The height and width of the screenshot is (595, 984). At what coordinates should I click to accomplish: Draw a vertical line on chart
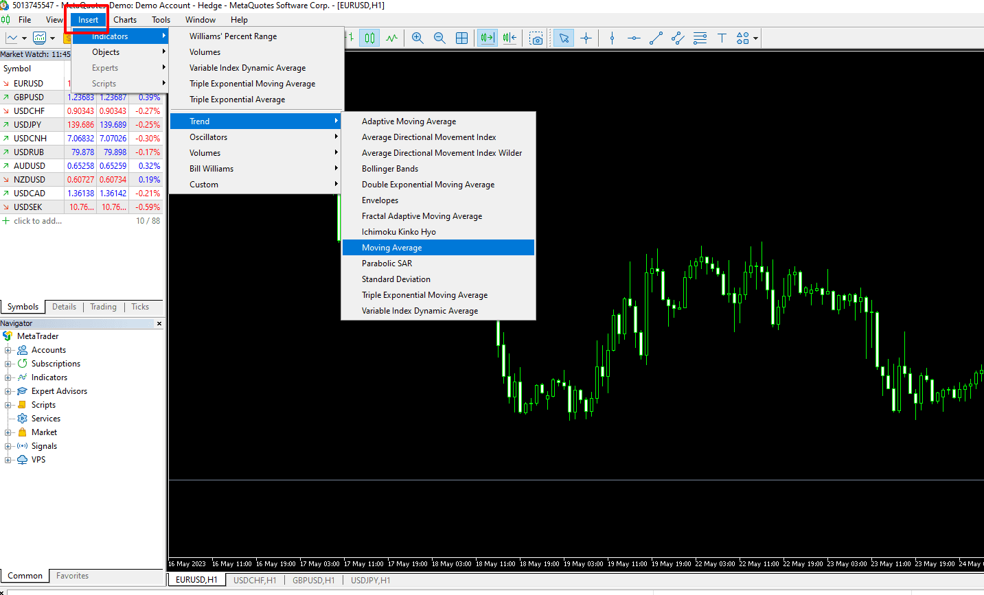[612, 38]
